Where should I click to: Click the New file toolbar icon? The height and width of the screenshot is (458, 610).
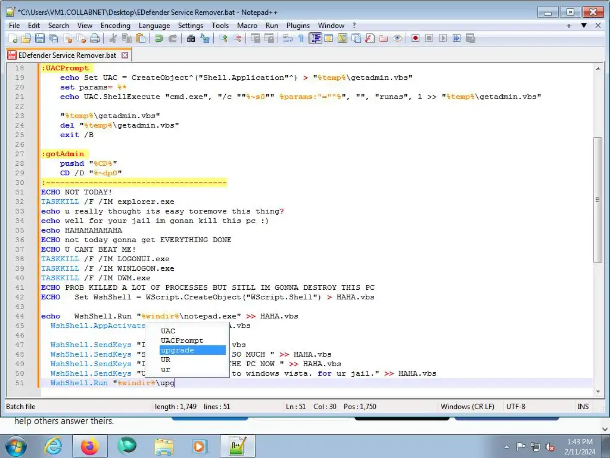click(x=13, y=38)
